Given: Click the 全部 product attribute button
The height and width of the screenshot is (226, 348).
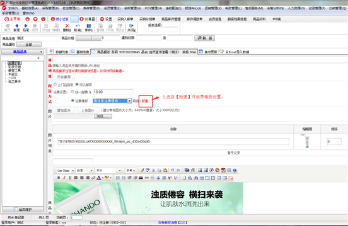Looking at the screenshot, I should (29, 45).
